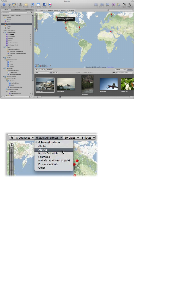This screenshot has height=294, width=178.
Task: Select the Canada 001 thumbnail
Action: tap(45, 85)
